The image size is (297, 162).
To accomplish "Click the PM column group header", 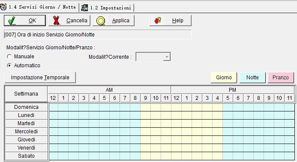I will pos(233,90).
